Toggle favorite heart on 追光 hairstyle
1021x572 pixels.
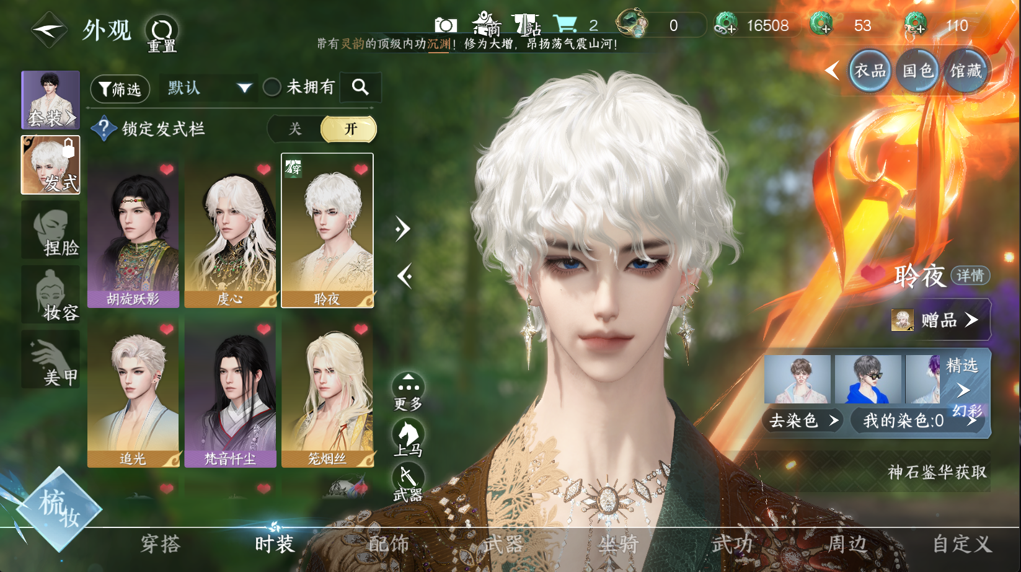pyautogui.click(x=167, y=329)
